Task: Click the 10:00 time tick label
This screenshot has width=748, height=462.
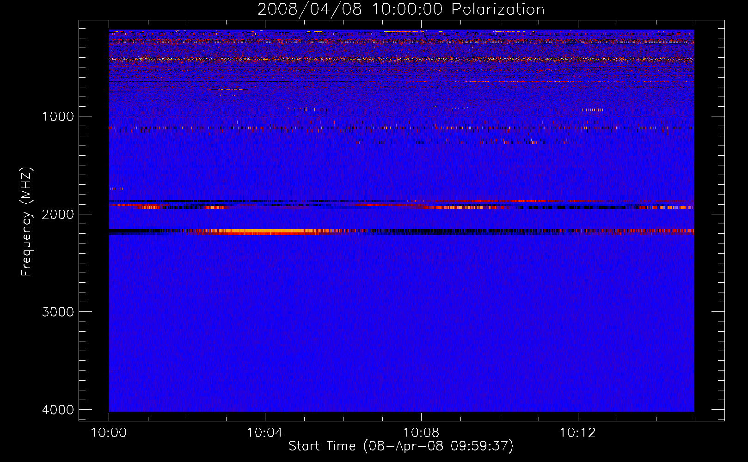Action: [x=109, y=432]
